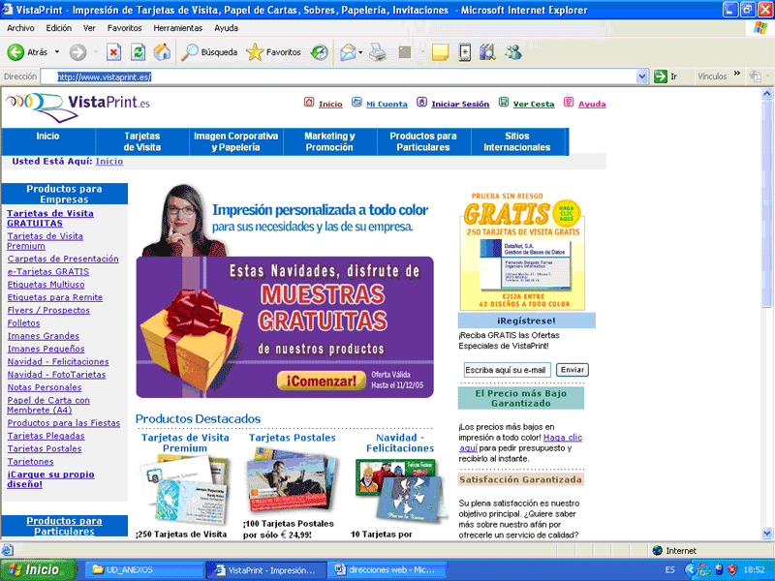Screen dimensions: 775x581
Task: Open the Flyers / Prospectos link
Action: pos(48,310)
